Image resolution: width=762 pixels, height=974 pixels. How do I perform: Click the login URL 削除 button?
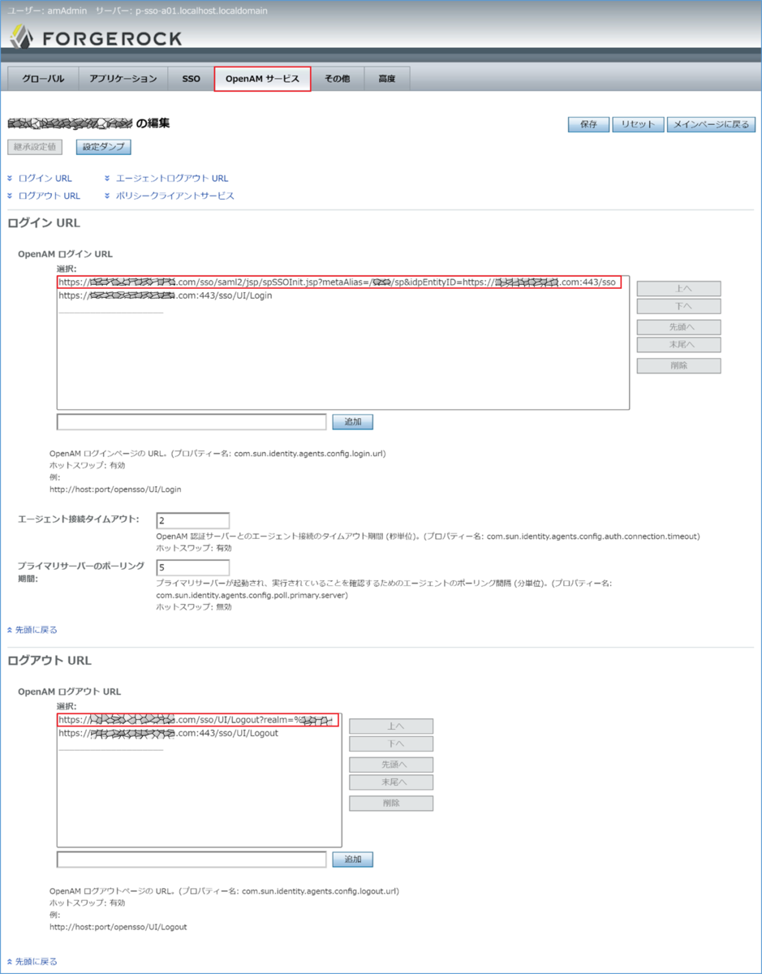point(679,365)
